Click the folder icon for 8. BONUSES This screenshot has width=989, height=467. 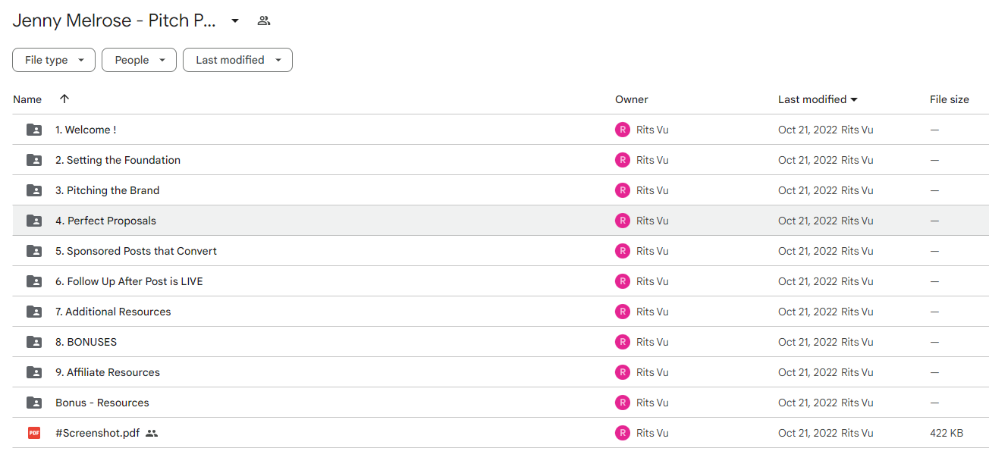(x=34, y=342)
